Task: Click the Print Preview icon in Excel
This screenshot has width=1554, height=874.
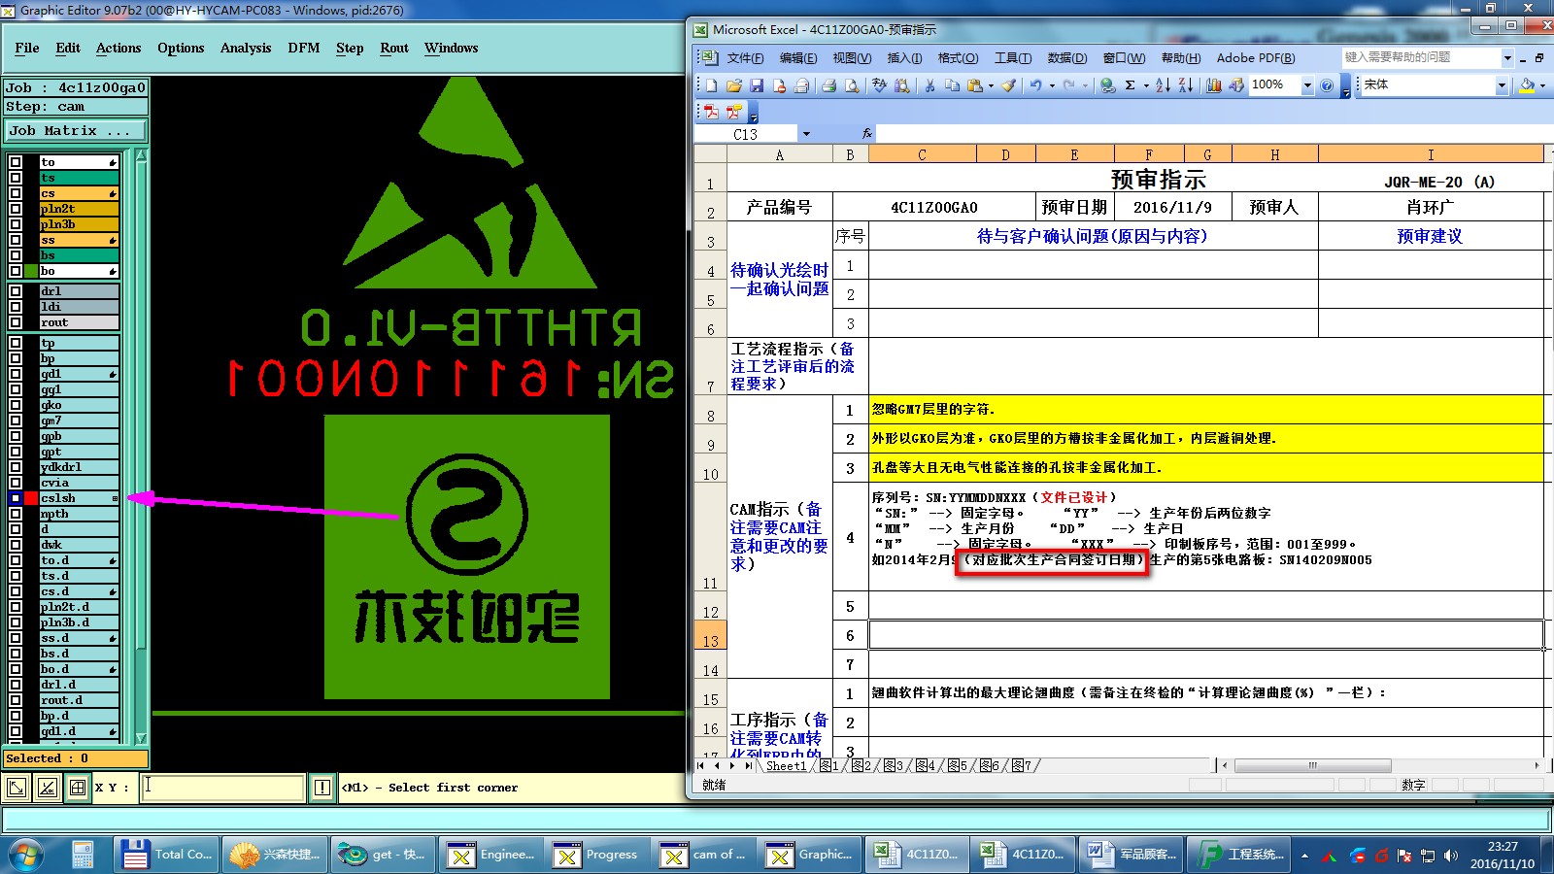Action: [x=851, y=85]
